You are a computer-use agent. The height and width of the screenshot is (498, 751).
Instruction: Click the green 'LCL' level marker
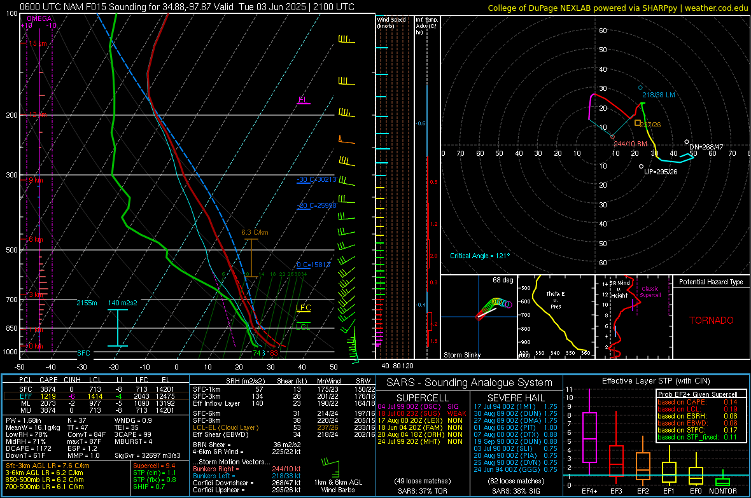tap(303, 327)
